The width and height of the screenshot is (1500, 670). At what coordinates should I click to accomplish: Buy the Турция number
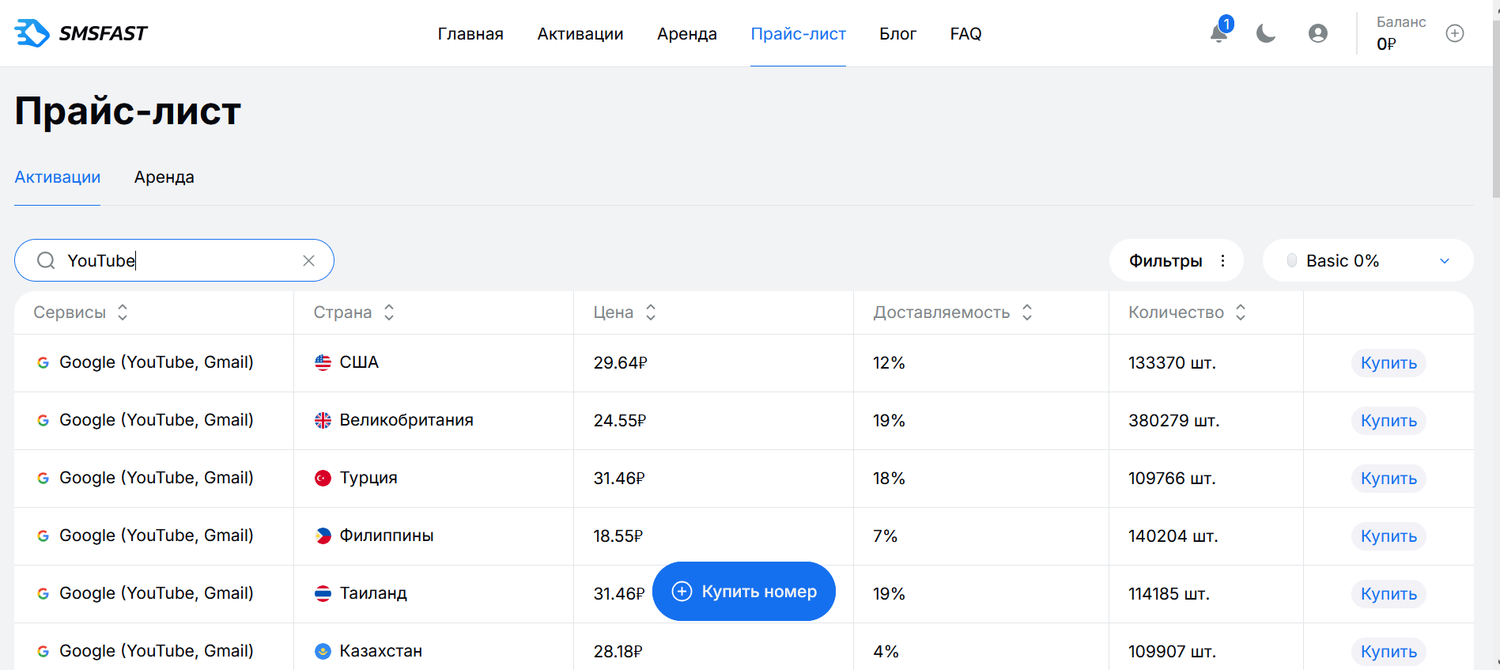coord(1389,479)
